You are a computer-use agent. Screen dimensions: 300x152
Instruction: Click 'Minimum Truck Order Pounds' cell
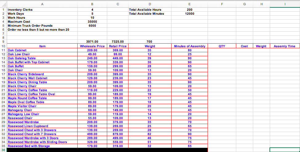click(42, 26)
